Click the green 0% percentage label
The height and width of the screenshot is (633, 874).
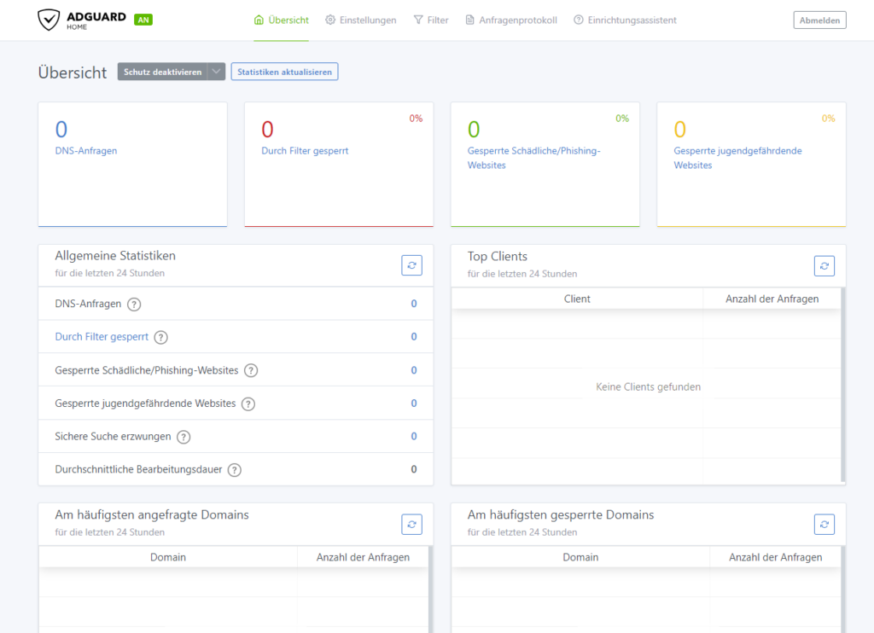coord(622,118)
